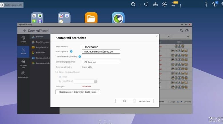
Task: Click the search icon in top bar
Action: coord(133,4)
